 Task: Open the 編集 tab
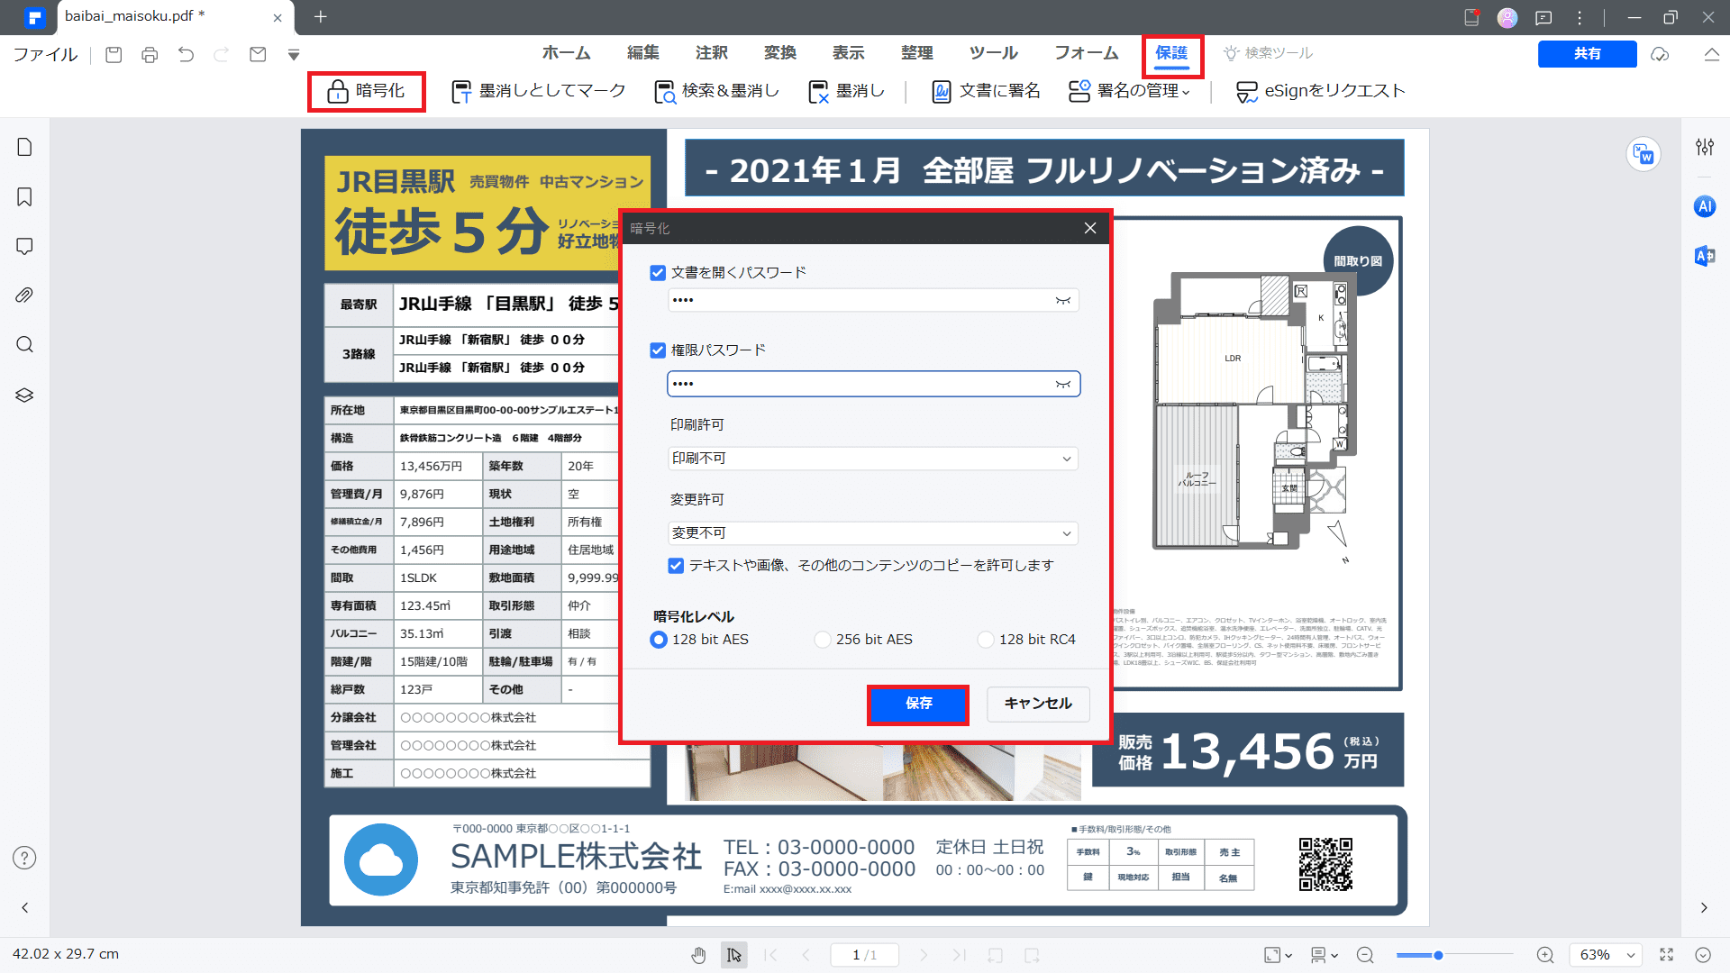(x=643, y=53)
